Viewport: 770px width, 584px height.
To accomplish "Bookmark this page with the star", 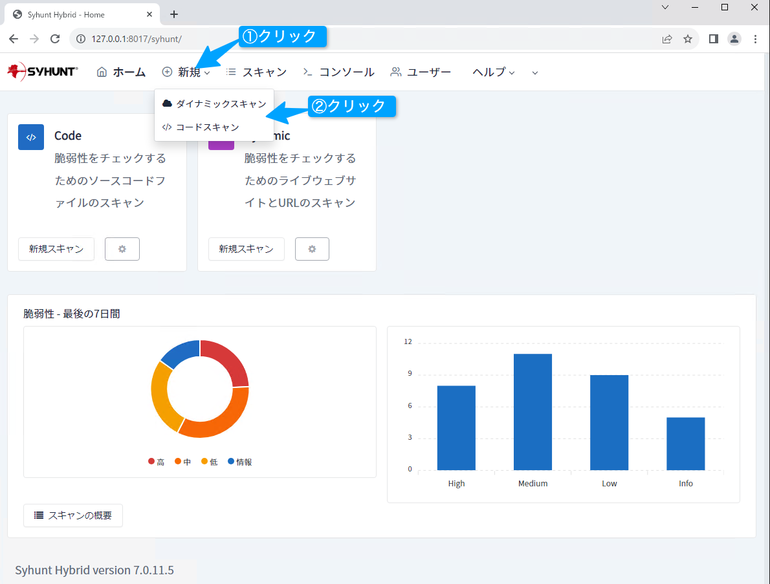I will tap(687, 39).
